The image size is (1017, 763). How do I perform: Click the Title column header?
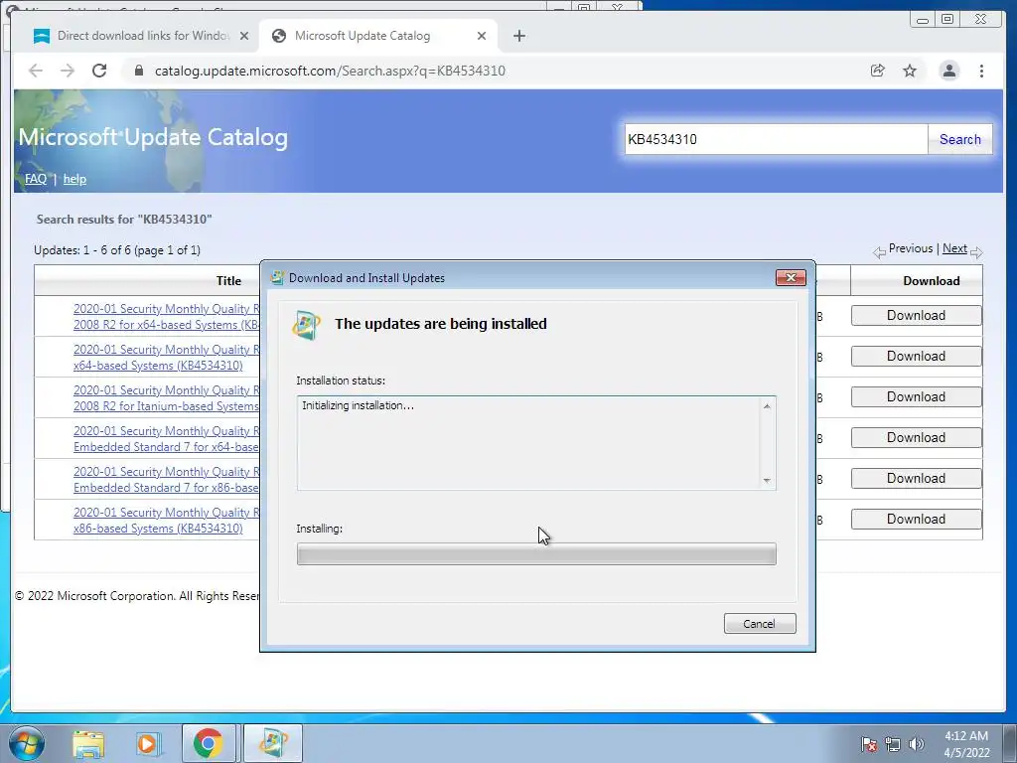[x=228, y=281]
